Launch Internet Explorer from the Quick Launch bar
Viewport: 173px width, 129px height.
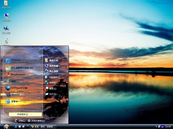tap(16, 127)
